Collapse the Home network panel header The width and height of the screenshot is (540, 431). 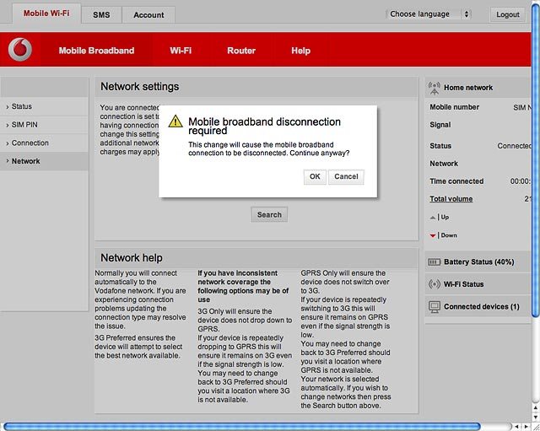coord(478,88)
